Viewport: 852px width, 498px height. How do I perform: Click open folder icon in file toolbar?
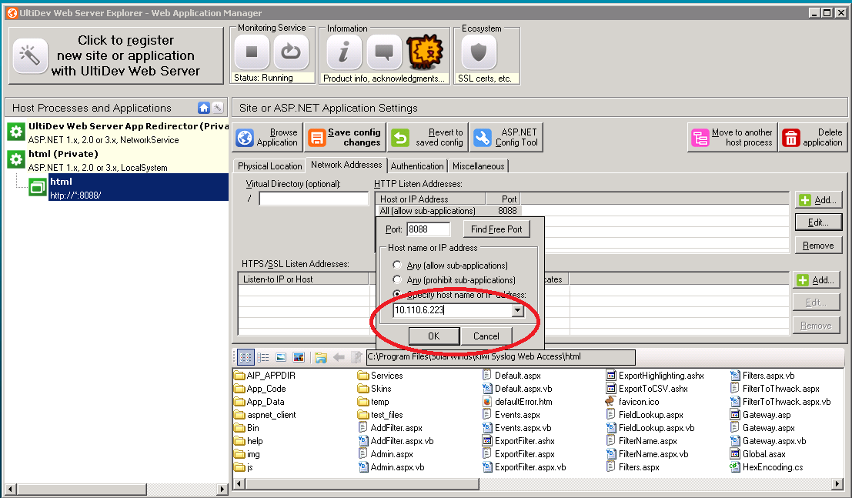point(321,357)
